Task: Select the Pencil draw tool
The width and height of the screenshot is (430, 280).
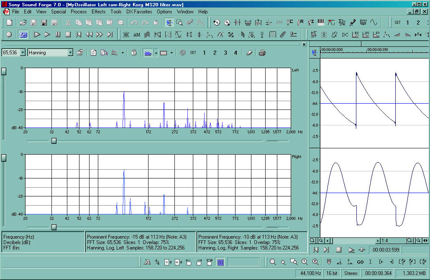Action: pos(190,23)
